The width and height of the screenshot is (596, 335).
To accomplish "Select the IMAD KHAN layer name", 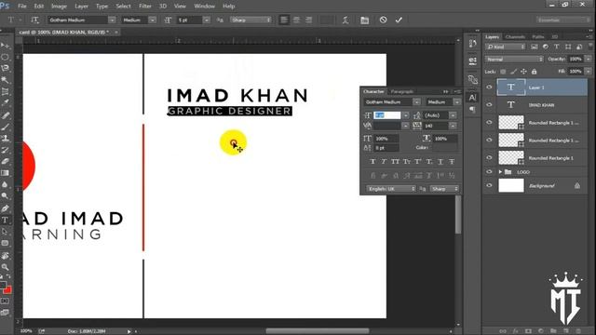I will [541, 105].
